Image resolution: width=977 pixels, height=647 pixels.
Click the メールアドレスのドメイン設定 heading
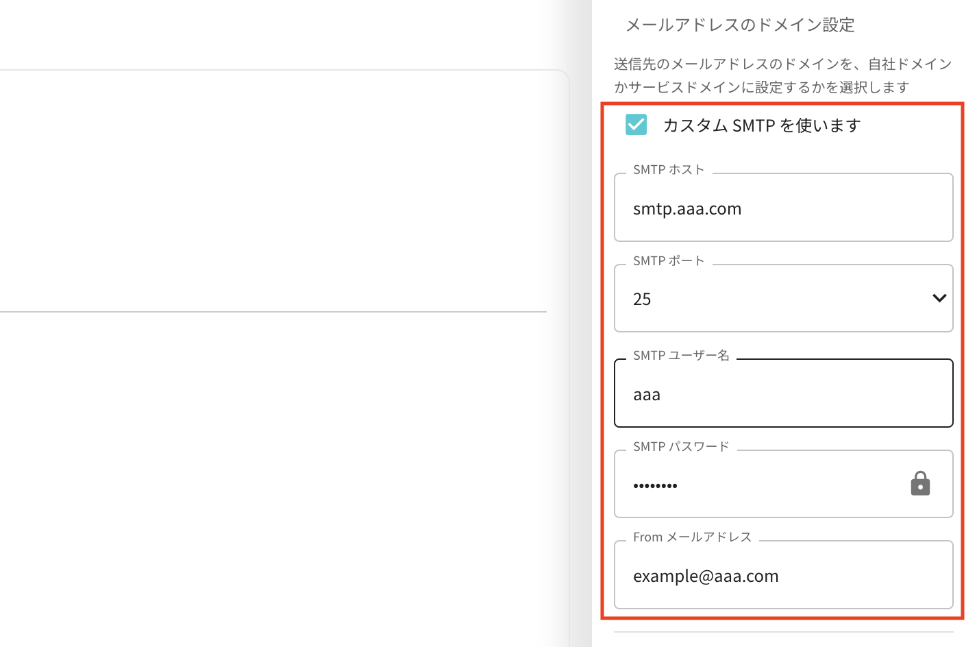coord(740,25)
